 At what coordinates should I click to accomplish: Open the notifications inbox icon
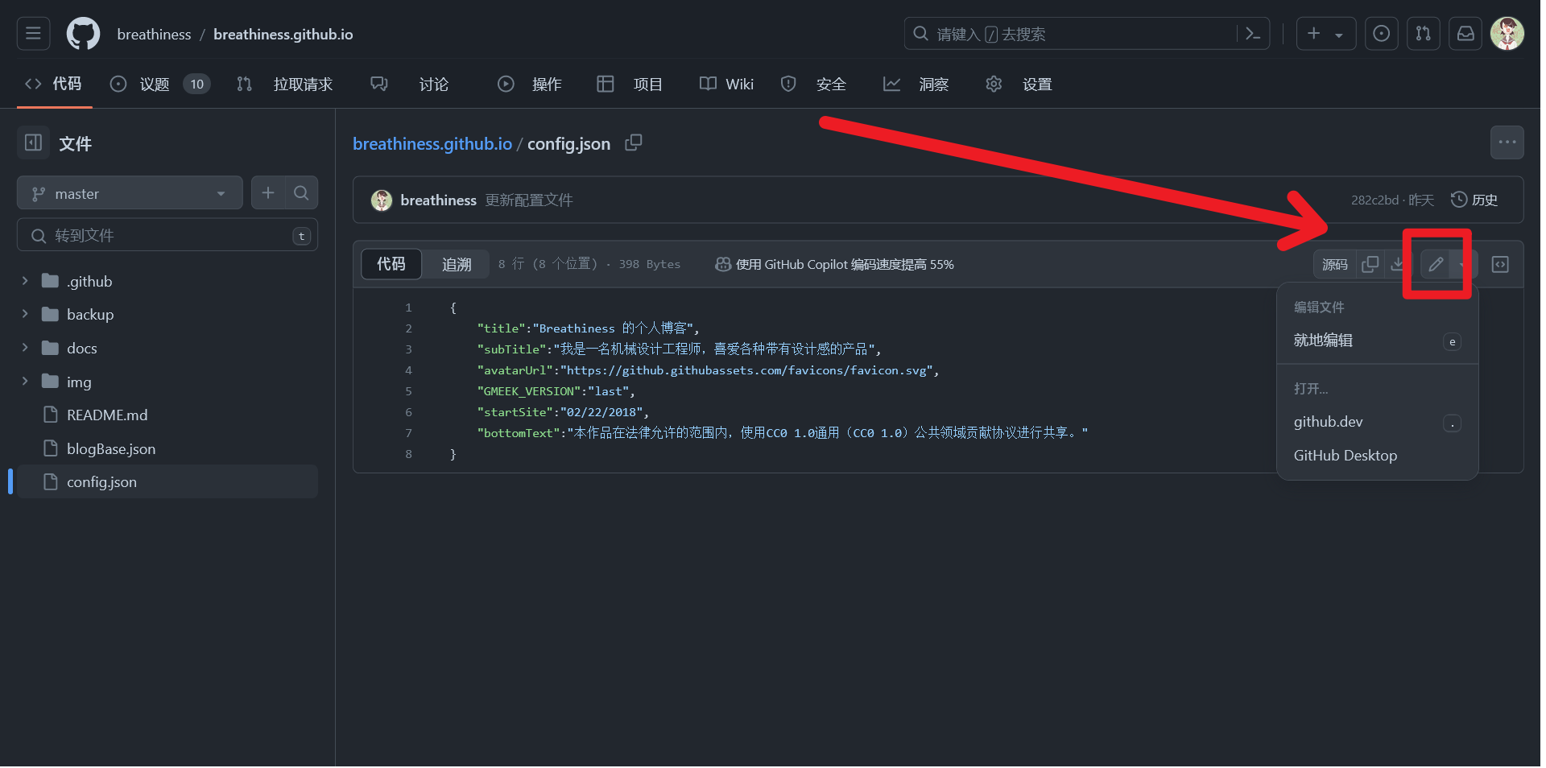click(x=1465, y=33)
